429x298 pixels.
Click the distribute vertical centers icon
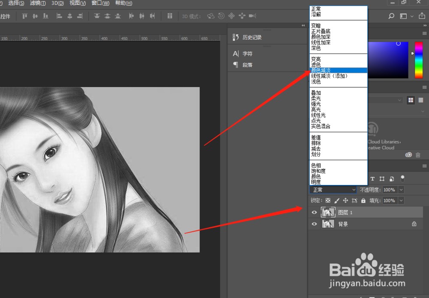click(107, 16)
